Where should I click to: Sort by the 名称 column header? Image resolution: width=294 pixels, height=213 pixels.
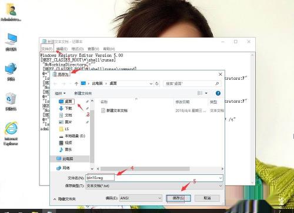tap(104, 102)
